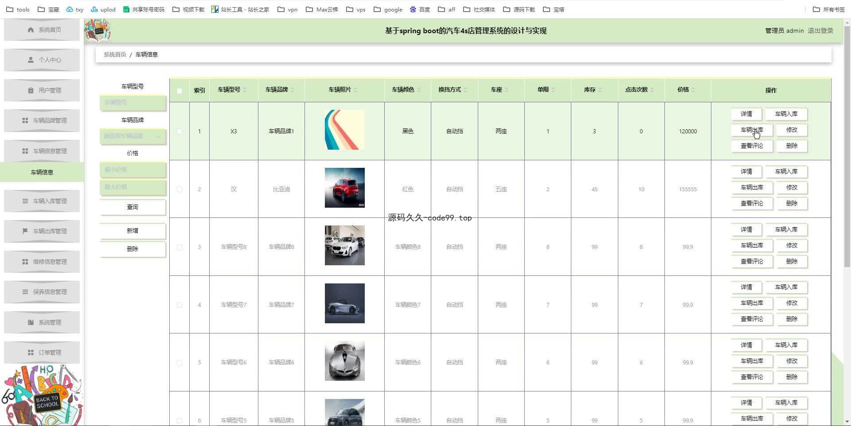This screenshot has width=851, height=426.
Task: Check the row checkbox for 车辆型号7
Action: click(x=180, y=305)
